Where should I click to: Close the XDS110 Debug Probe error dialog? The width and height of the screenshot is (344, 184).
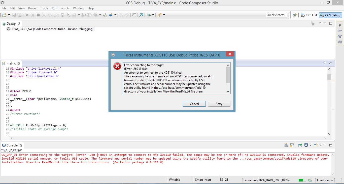[230, 55]
